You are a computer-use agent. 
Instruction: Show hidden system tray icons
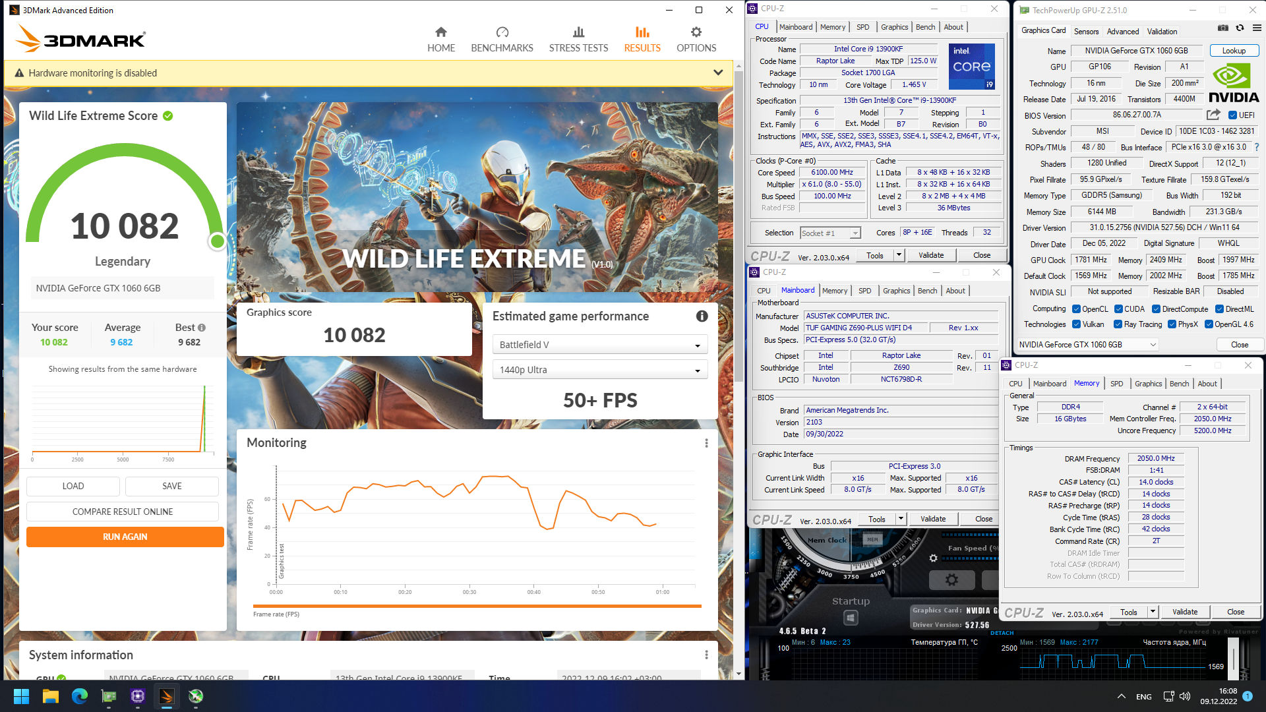[1121, 696]
